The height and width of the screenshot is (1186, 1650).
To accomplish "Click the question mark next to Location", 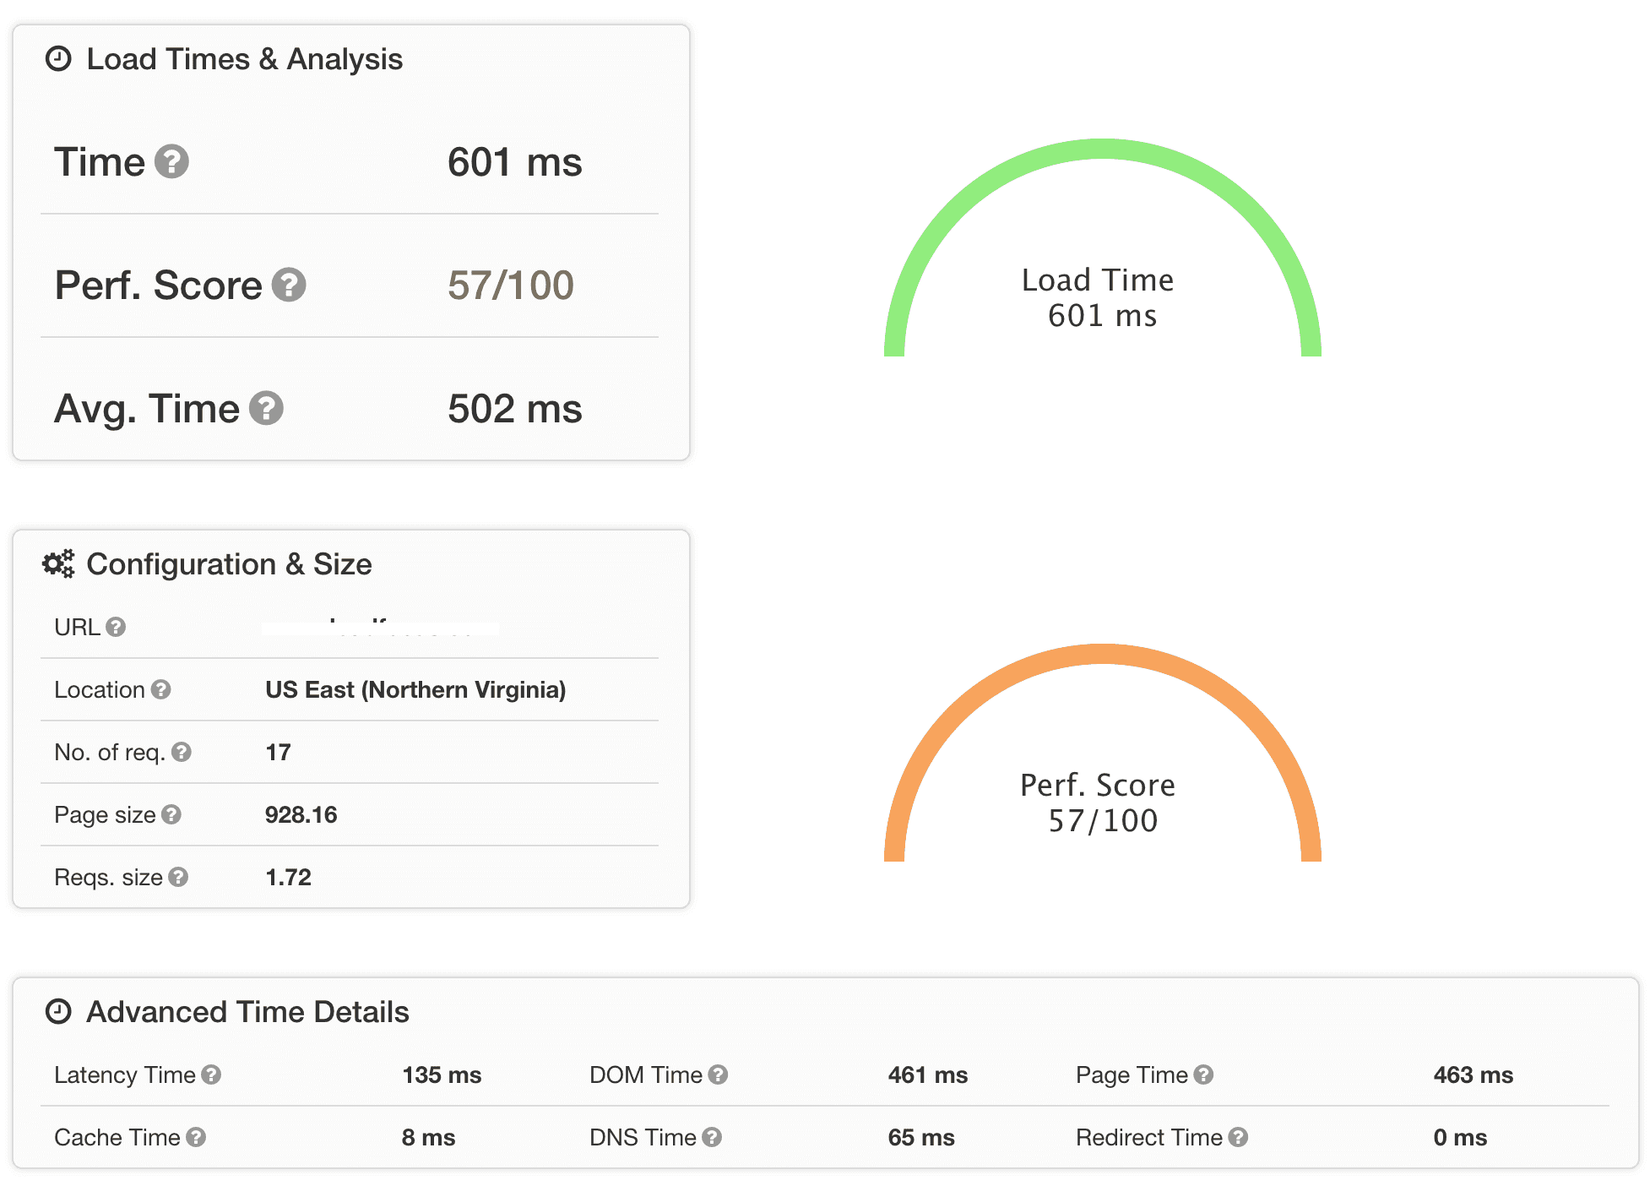I will [x=162, y=688].
